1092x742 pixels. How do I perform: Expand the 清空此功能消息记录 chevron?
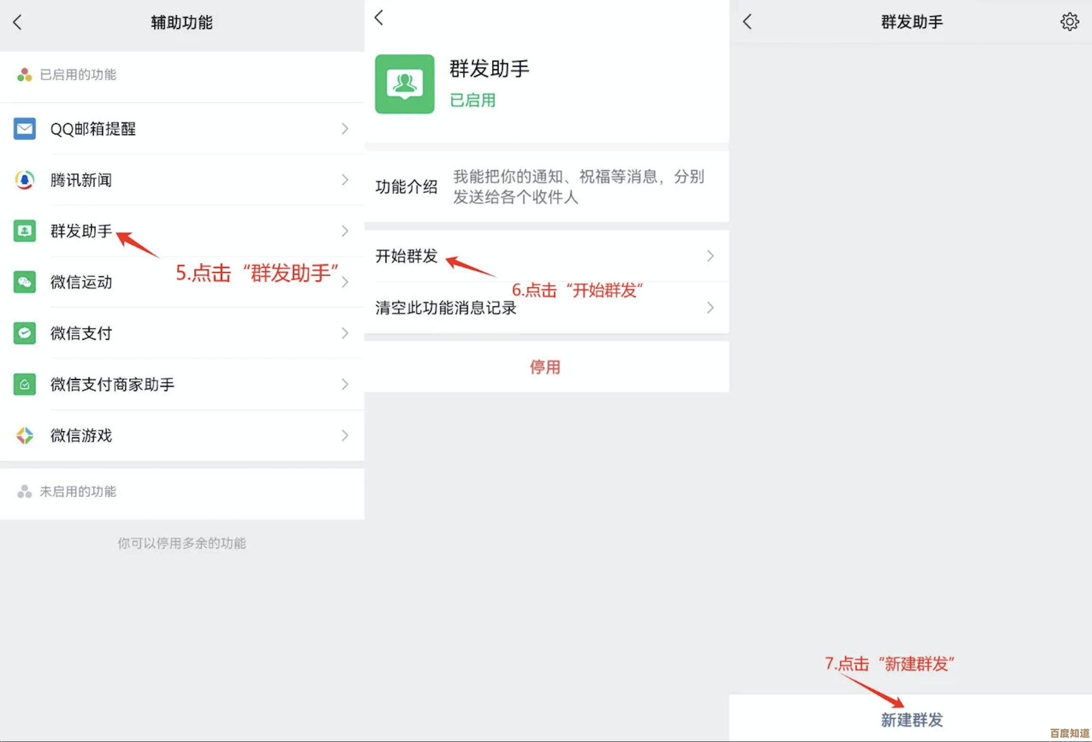710,308
